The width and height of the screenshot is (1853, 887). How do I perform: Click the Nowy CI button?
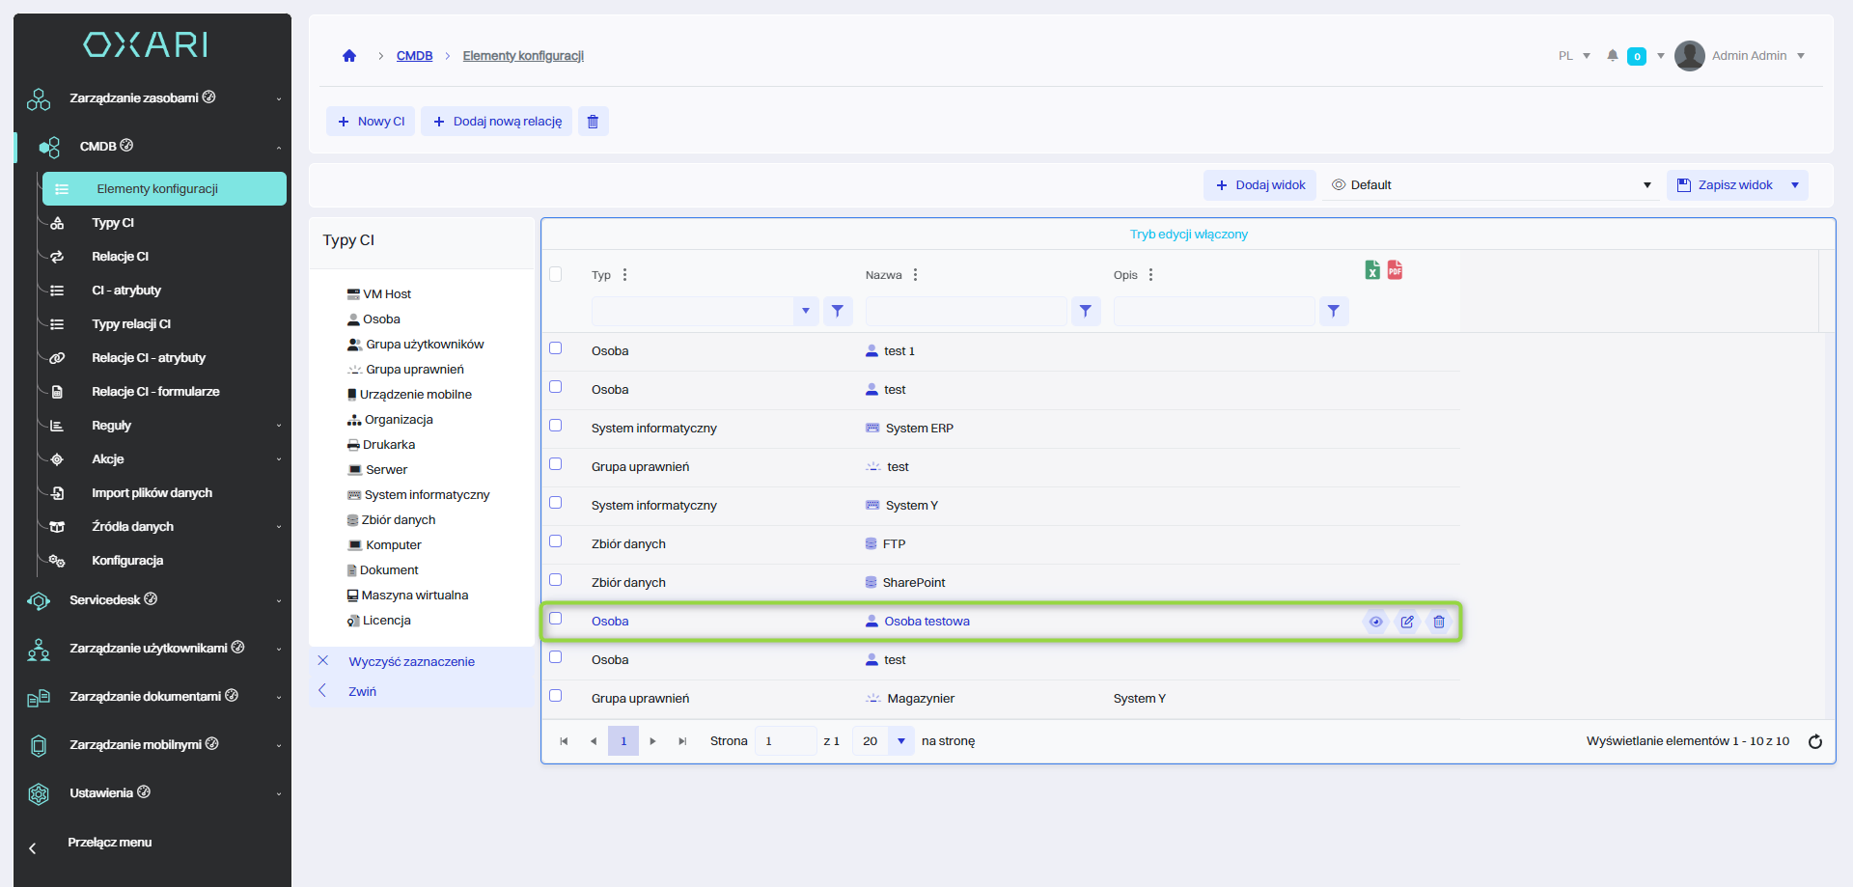pos(371,122)
